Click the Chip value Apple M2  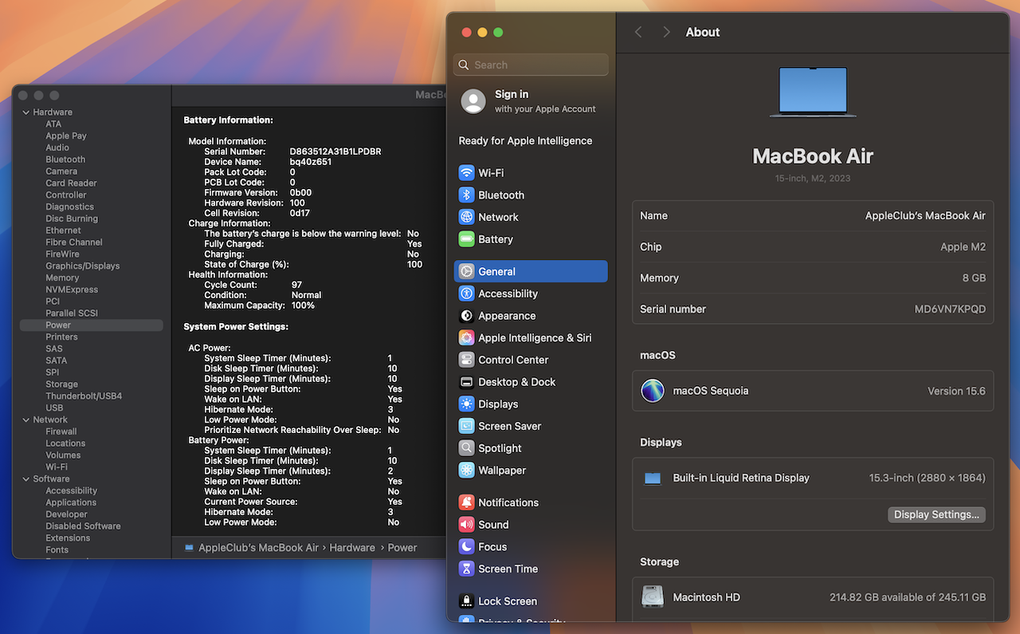[963, 247]
